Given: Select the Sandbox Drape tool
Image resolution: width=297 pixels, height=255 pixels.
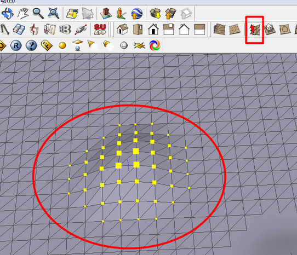Looking at the screenshot, I should 285,30.
